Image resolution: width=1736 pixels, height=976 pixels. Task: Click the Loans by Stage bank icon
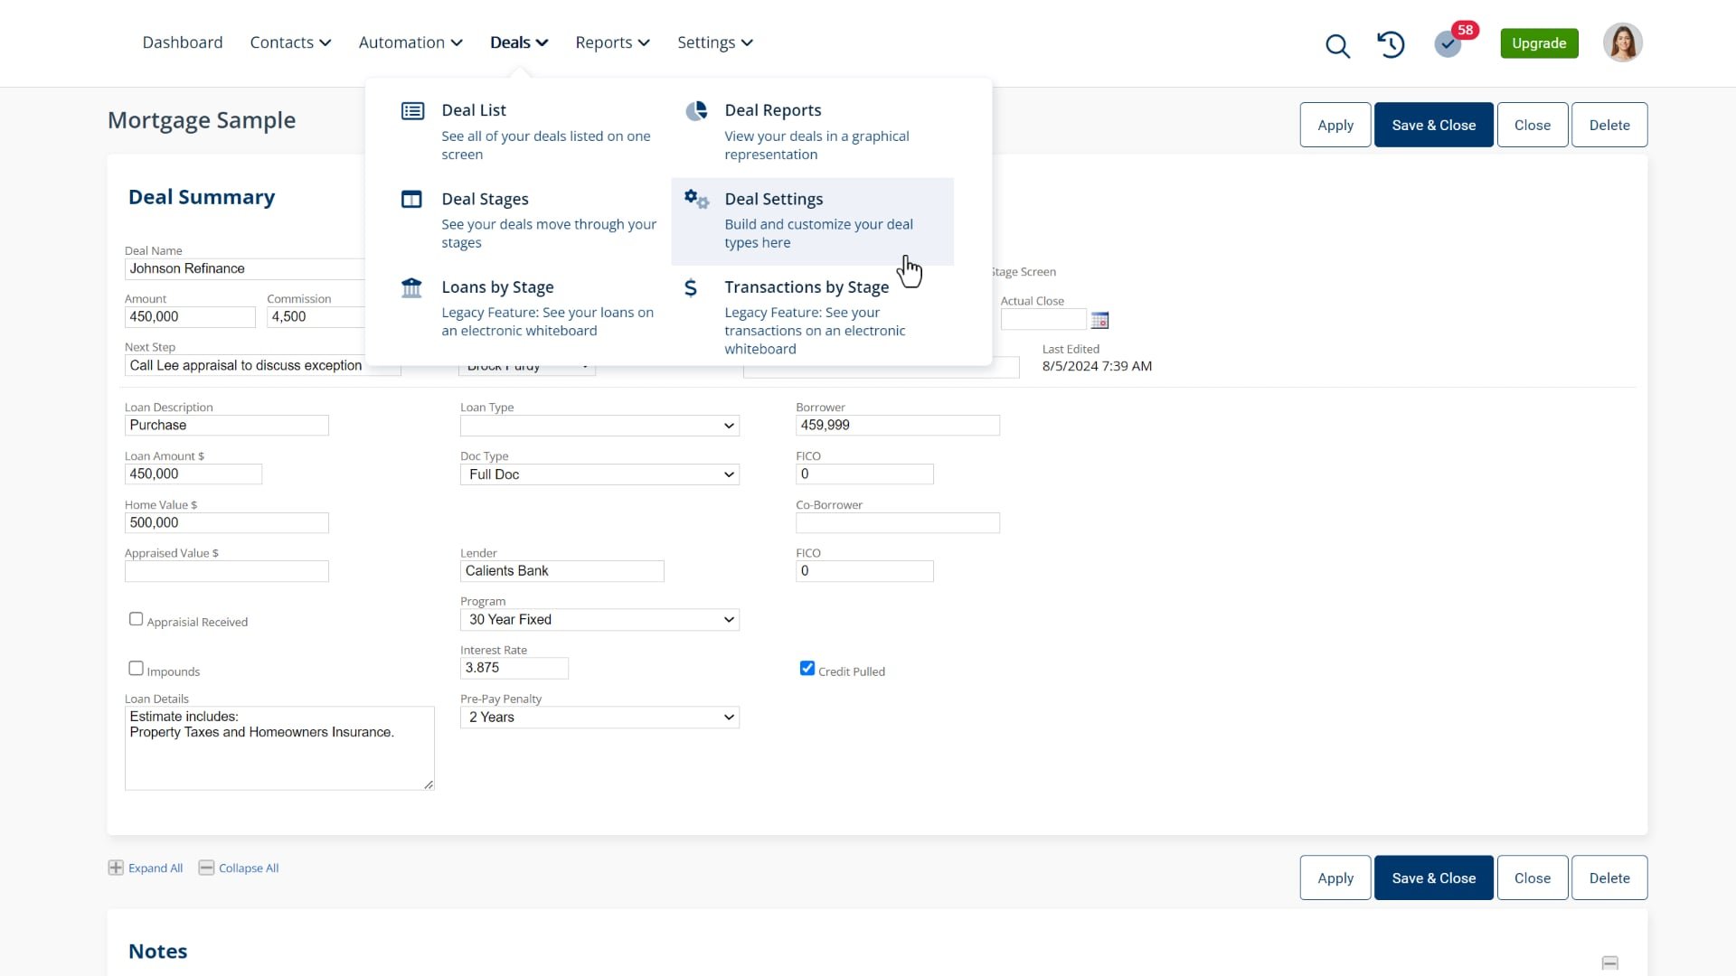(411, 288)
